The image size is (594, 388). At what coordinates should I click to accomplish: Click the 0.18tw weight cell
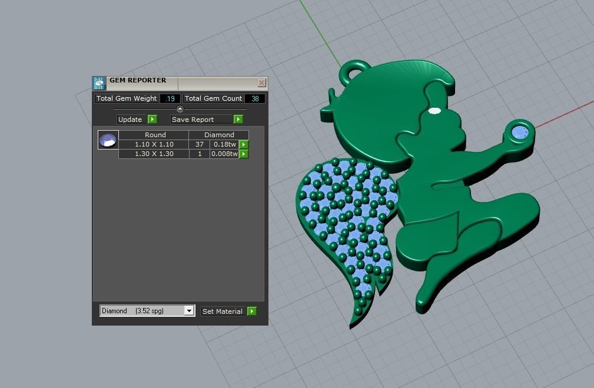(224, 144)
